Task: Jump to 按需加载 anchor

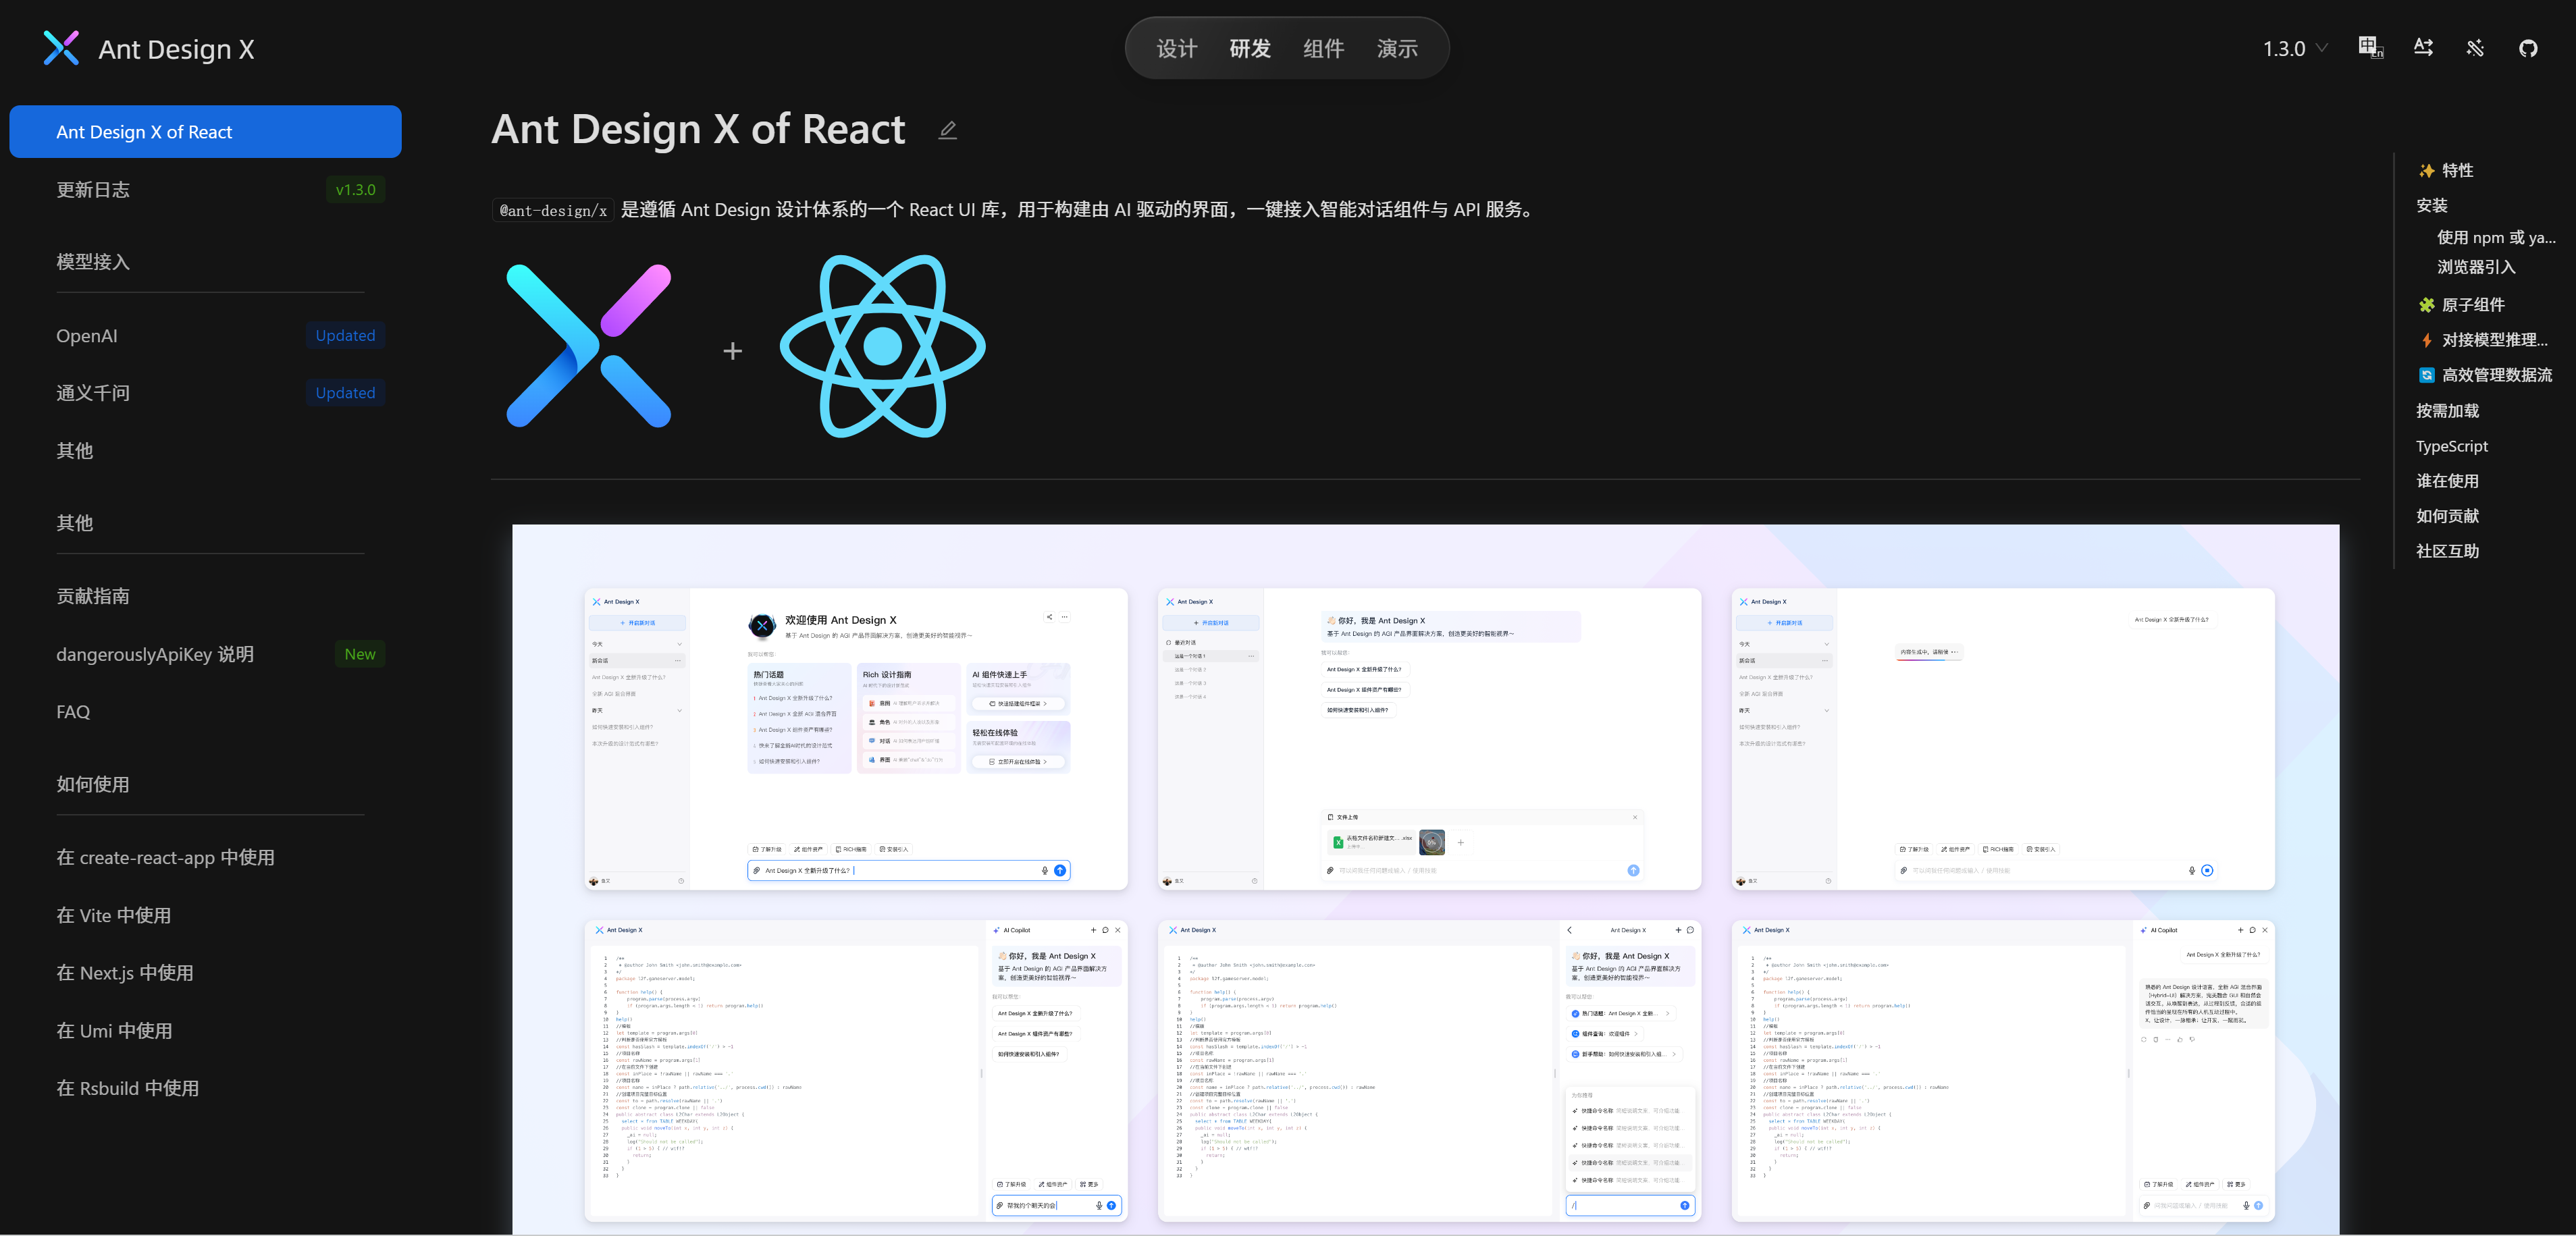Action: pyautogui.click(x=2447, y=411)
